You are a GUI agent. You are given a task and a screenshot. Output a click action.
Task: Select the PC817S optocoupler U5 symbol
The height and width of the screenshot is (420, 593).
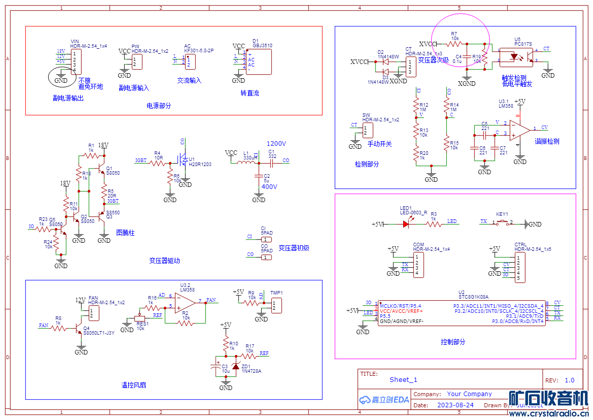point(516,57)
